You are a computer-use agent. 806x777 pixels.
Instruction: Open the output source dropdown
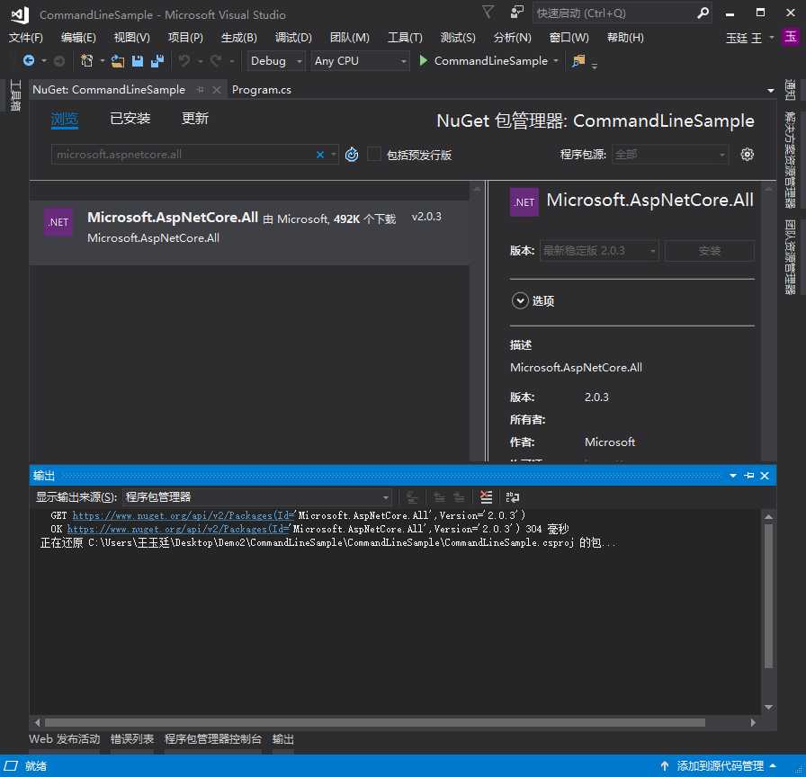point(257,497)
